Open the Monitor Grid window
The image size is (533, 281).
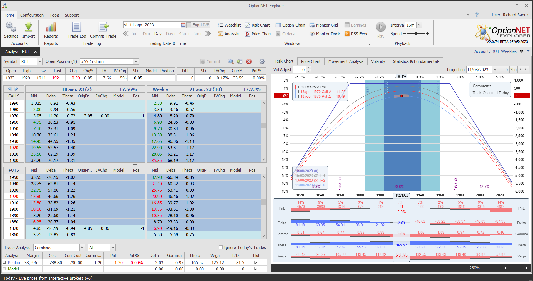point(324,25)
